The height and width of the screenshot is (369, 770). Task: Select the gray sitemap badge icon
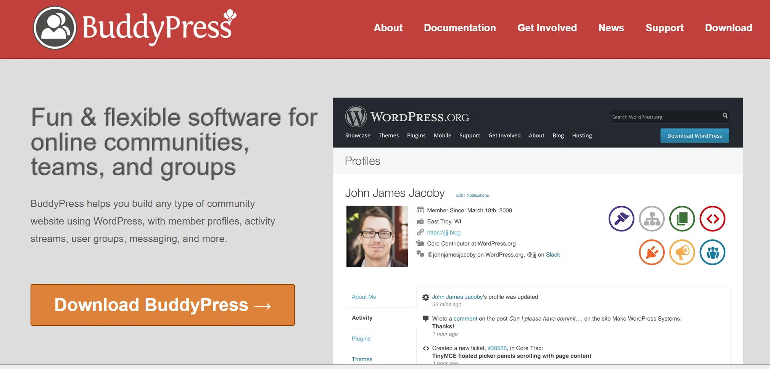tap(652, 219)
